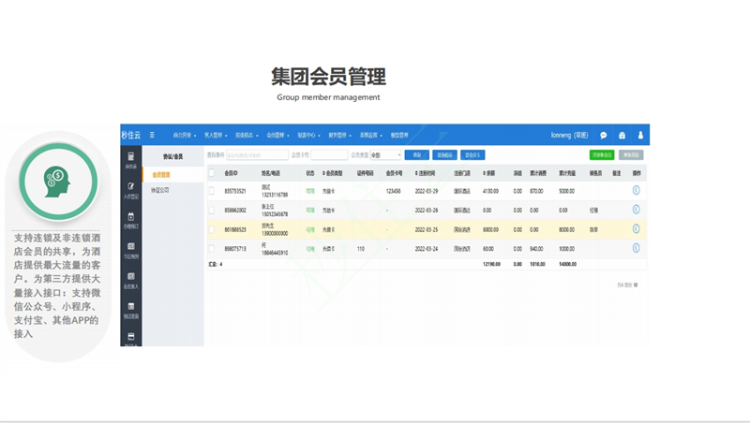750x423 pixels.
Task: Click action icon for member 861888523
Action: pos(636,229)
